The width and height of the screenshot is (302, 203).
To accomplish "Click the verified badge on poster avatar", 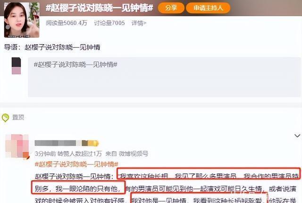I will [x=26, y=155].
